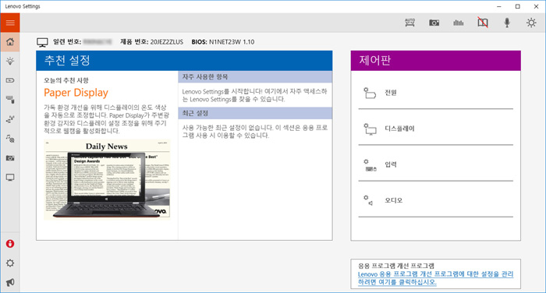Open the megaphone feedback sidebar icon
Screen dimensions: 546x293
pos(10,282)
